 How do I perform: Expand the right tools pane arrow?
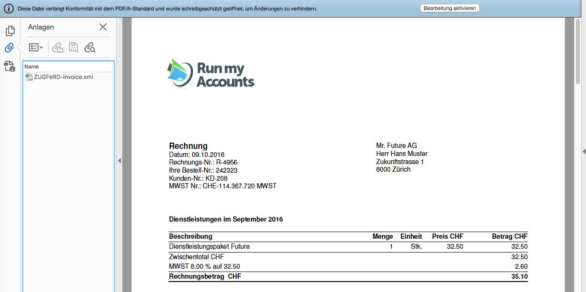[584, 151]
